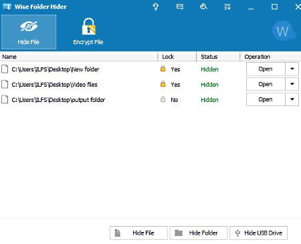Click the Hide USB Drive button
This screenshot has height=244, width=301.
click(258, 233)
